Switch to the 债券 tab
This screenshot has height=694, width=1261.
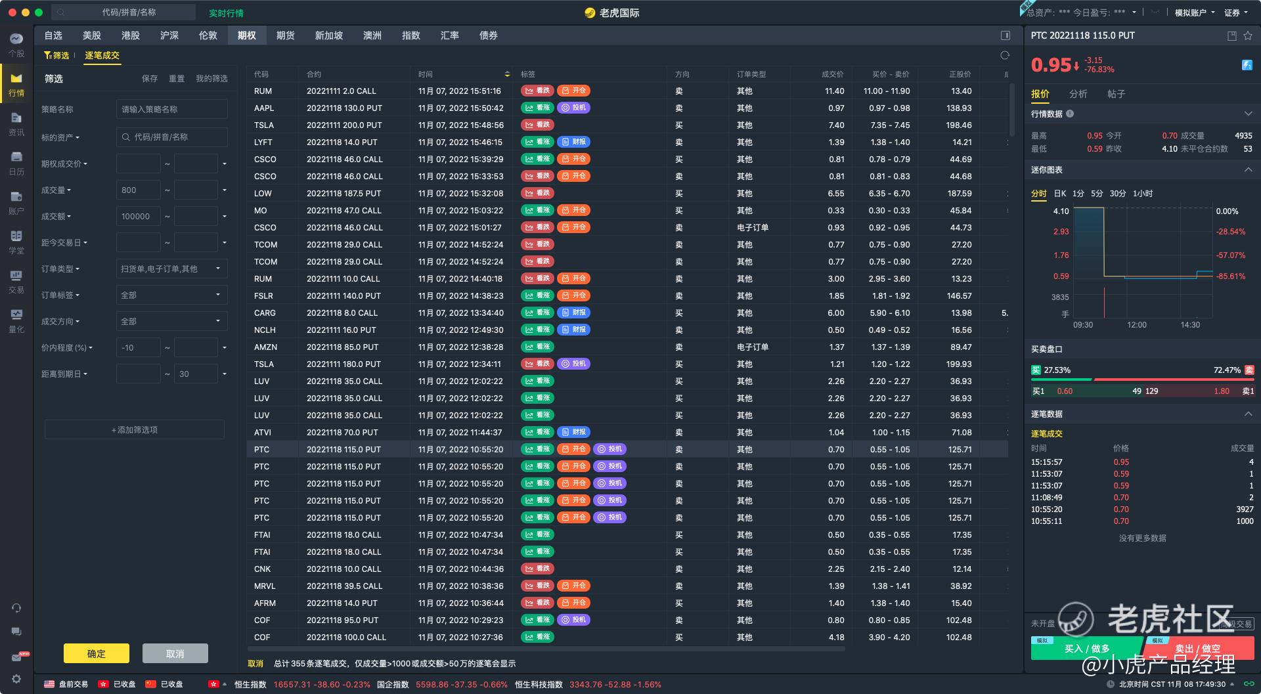coord(489,35)
